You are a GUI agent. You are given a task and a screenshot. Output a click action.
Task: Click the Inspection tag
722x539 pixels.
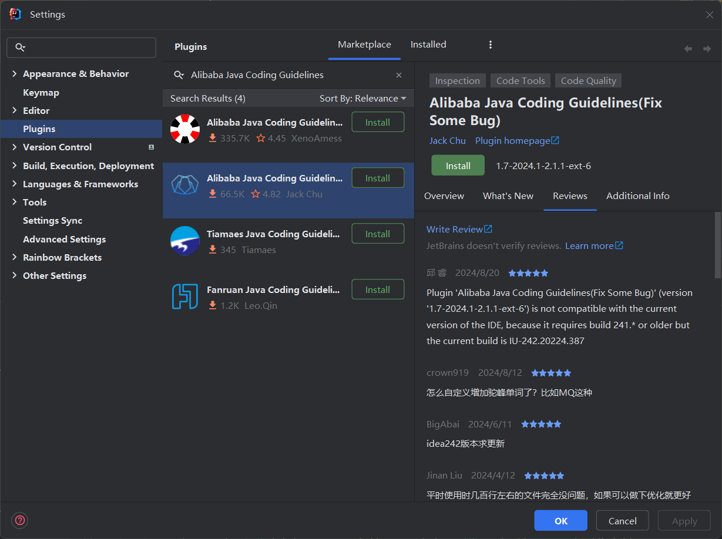458,81
